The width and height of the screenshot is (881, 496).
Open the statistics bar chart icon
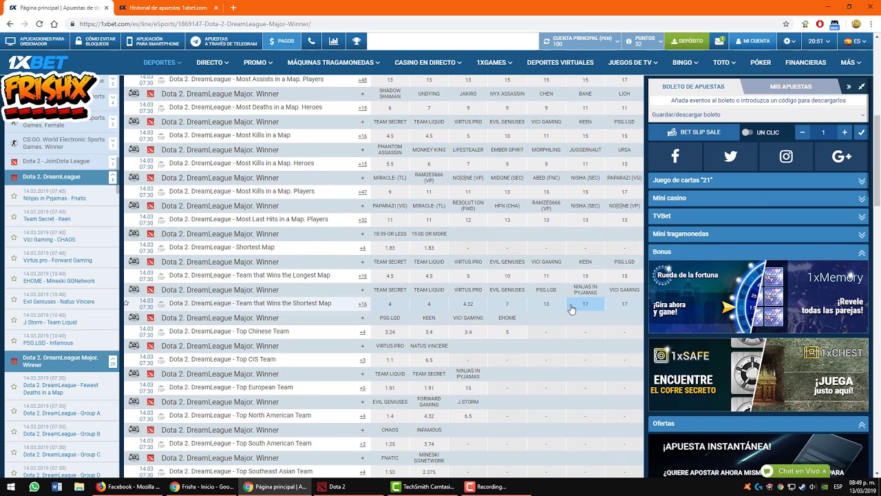[x=334, y=41]
